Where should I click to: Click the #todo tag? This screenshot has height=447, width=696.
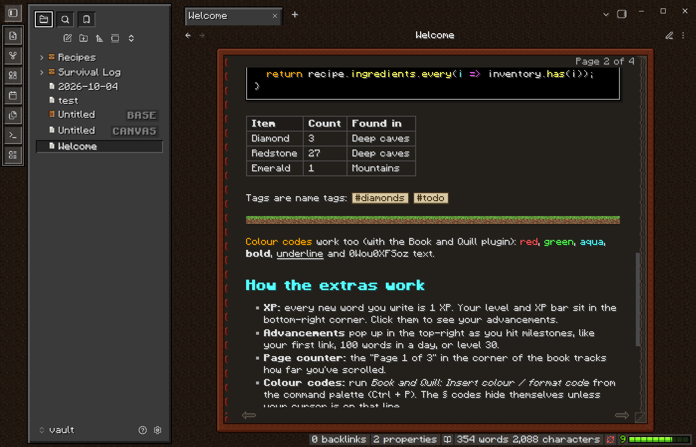(431, 198)
